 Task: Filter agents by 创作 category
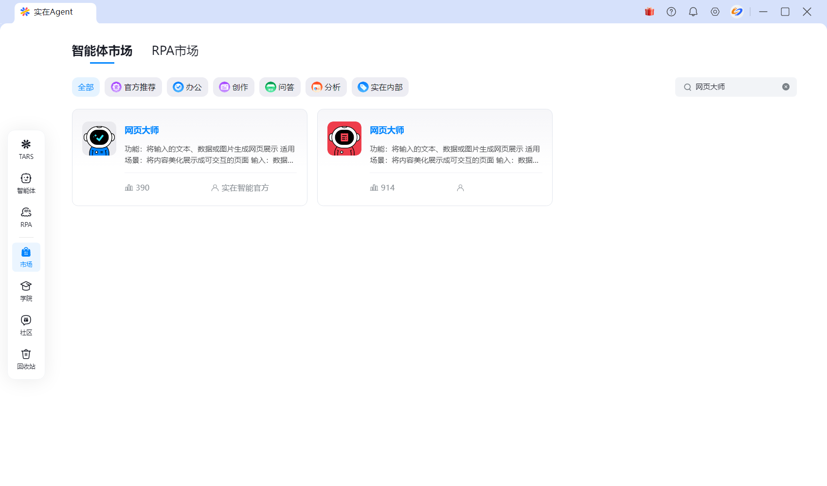click(x=234, y=87)
